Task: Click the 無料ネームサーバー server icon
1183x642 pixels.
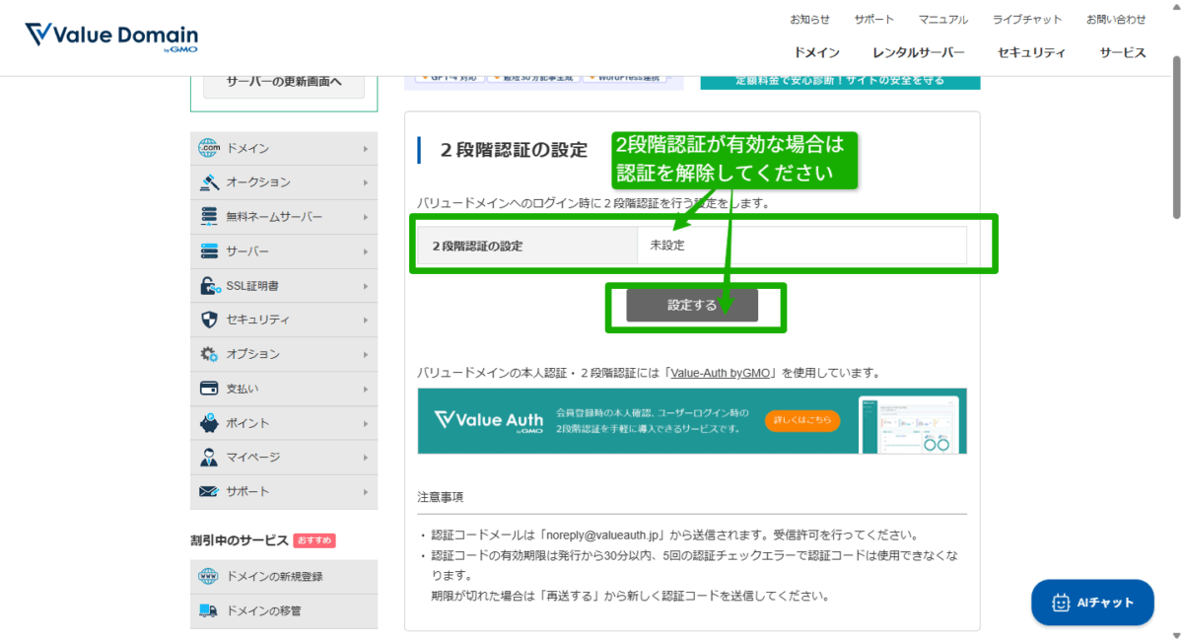Action: click(208, 217)
